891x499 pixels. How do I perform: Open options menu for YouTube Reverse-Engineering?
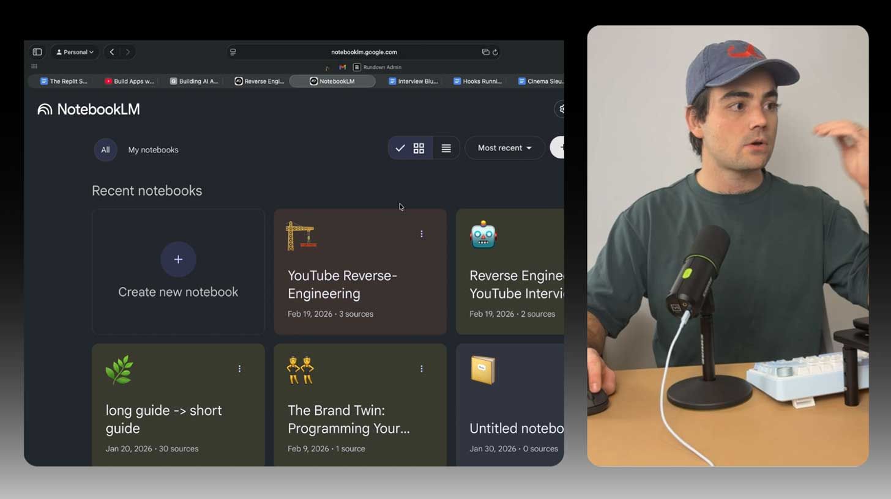pos(421,234)
